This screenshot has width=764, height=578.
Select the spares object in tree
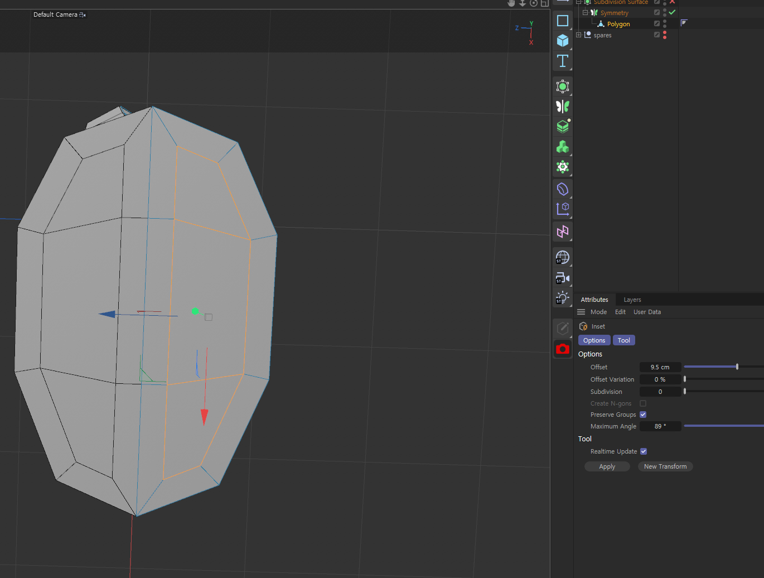602,35
